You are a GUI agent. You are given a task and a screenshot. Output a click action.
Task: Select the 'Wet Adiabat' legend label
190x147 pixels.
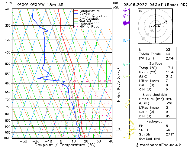(x=89, y=21)
